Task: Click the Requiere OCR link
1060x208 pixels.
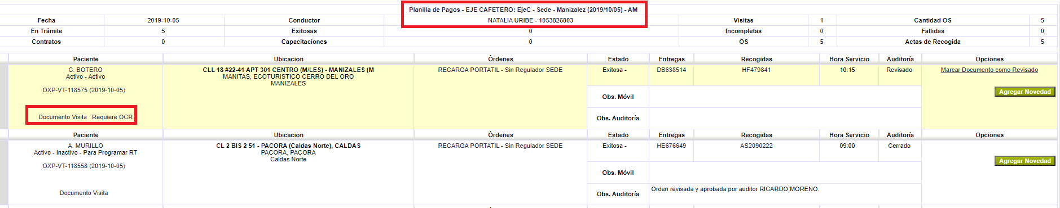Action: [112, 117]
